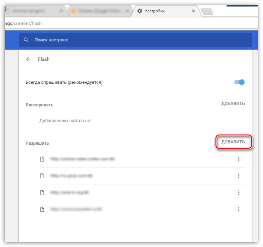Viewport: 263px width, 247px height.
Task: Click page icon of first allowed site
Action: click(x=42, y=159)
